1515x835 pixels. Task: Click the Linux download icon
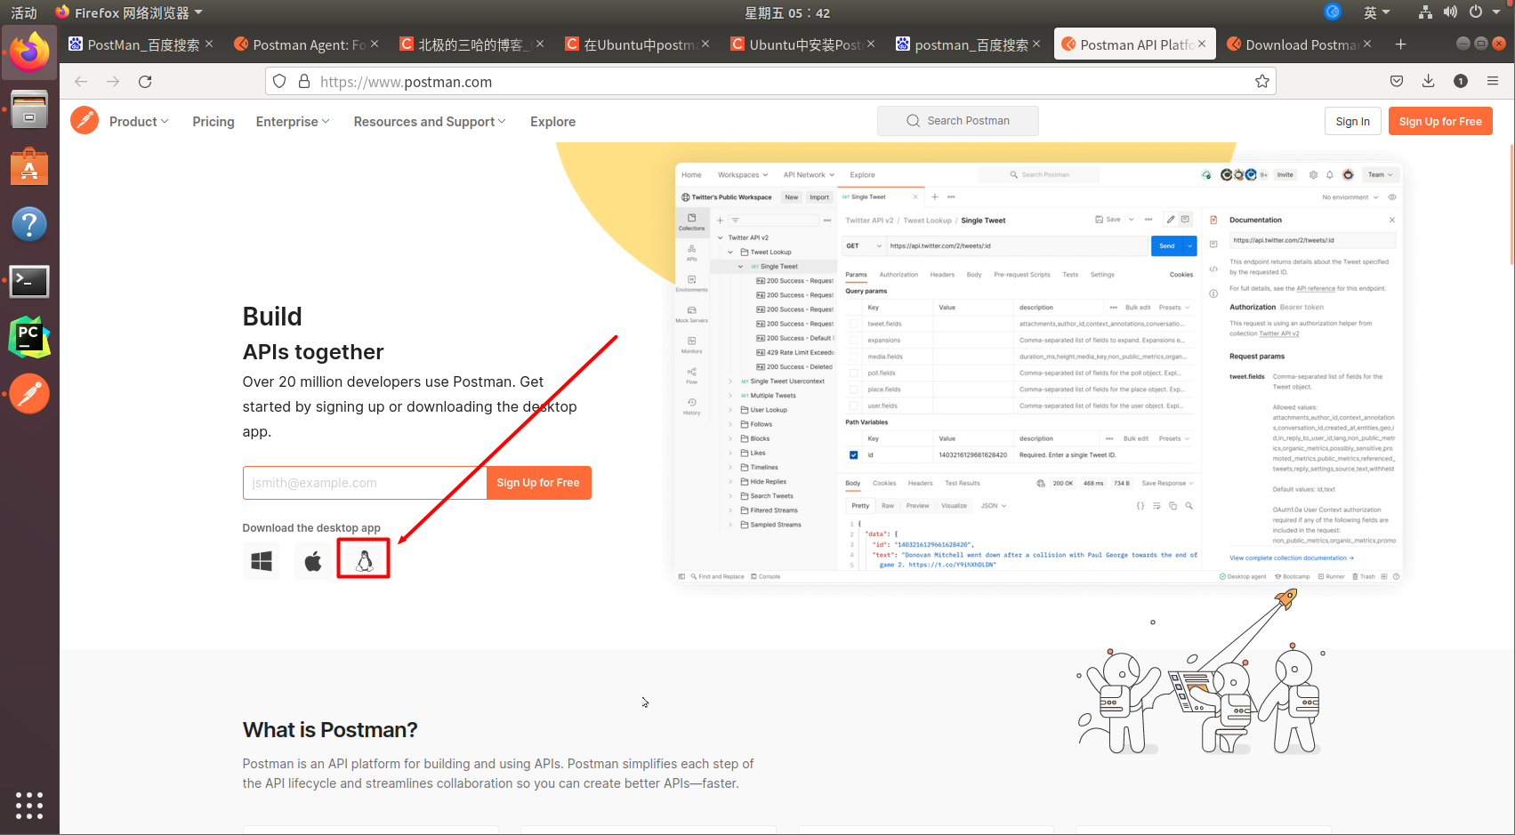[x=363, y=558]
